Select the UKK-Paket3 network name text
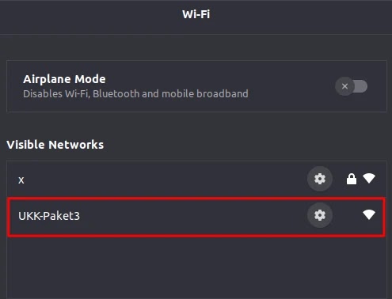Image resolution: width=392 pixels, height=299 pixels. [x=49, y=216]
